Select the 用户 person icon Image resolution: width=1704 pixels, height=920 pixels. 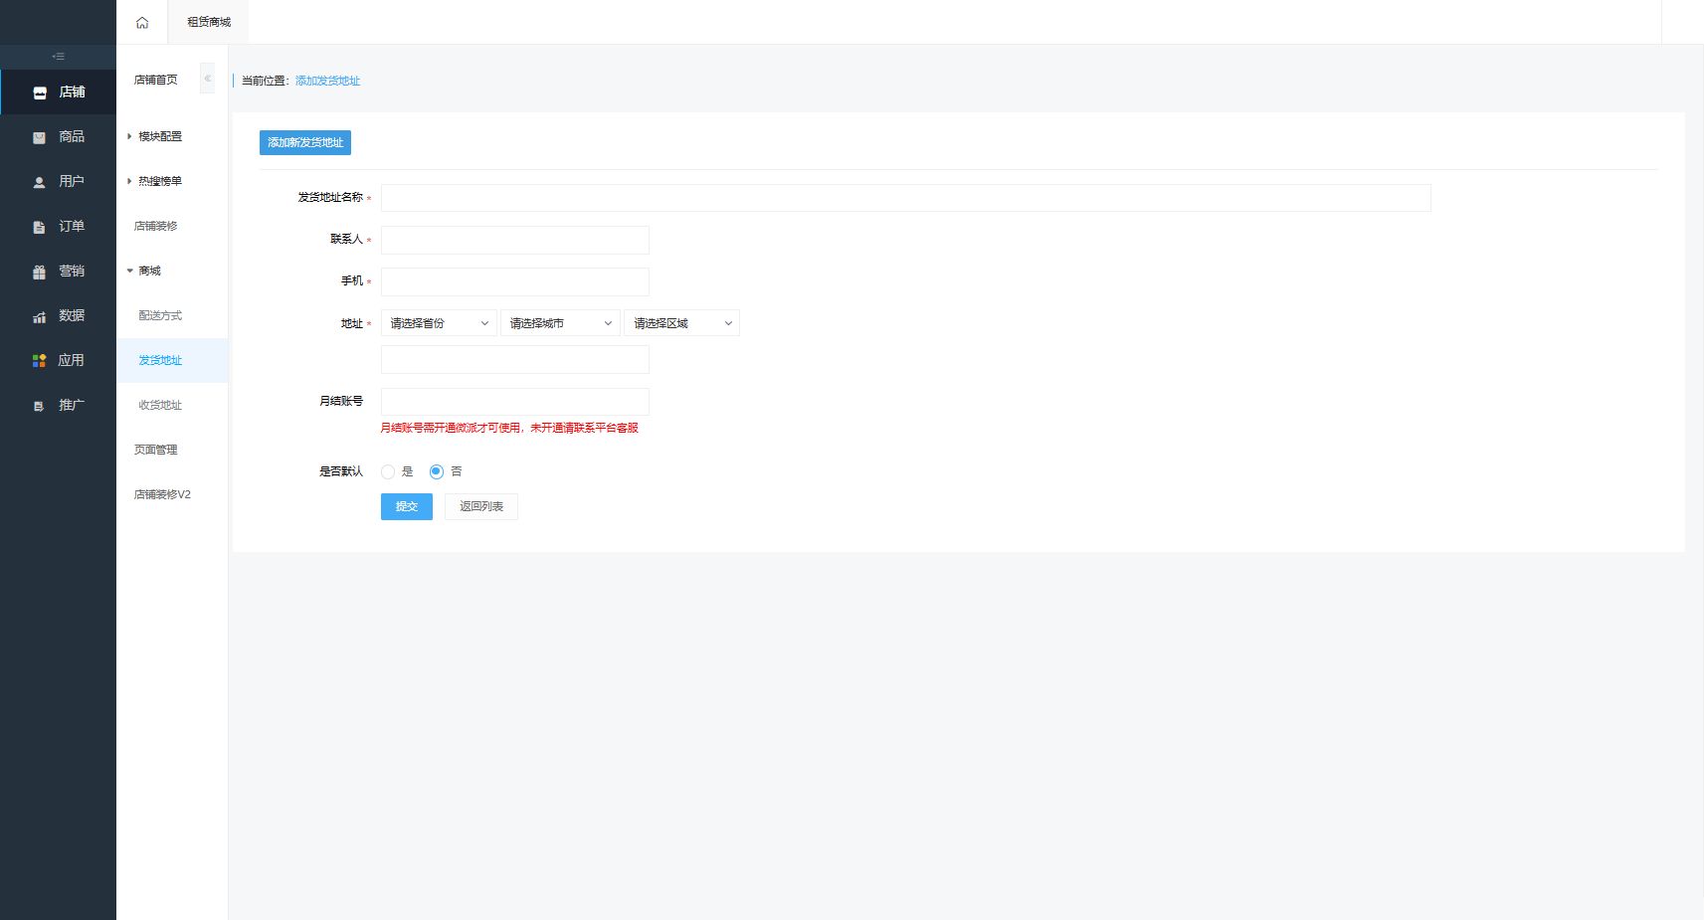coord(40,182)
